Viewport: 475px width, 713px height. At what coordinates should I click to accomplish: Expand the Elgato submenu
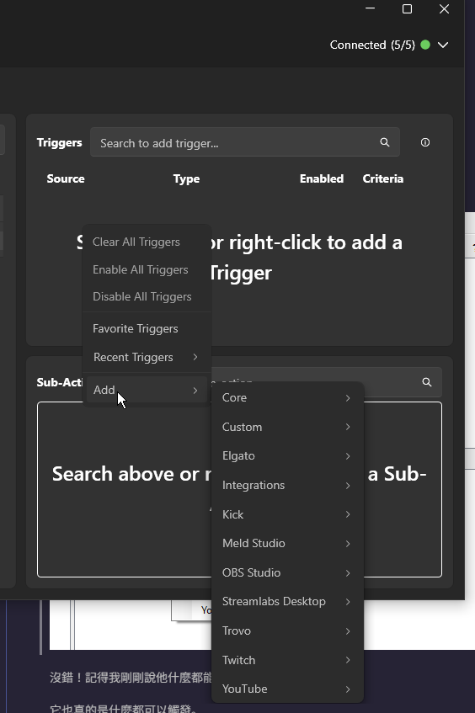point(287,455)
